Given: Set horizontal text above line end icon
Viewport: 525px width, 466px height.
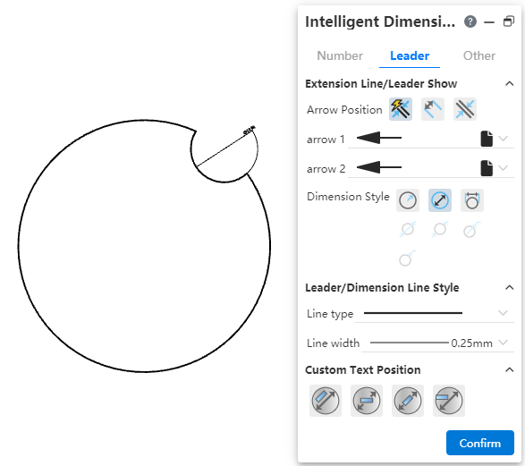Looking at the screenshot, I should tap(449, 401).
